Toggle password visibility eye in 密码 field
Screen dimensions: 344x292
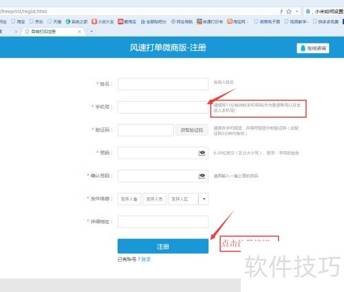tap(202, 153)
